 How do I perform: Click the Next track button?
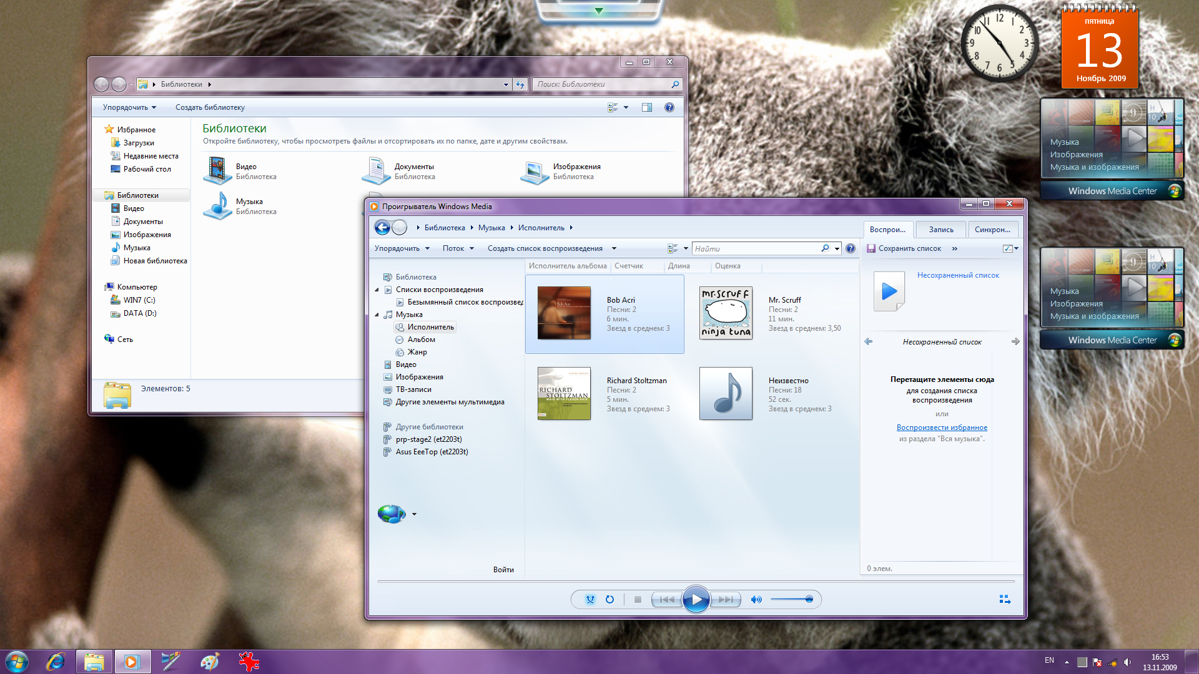(726, 600)
